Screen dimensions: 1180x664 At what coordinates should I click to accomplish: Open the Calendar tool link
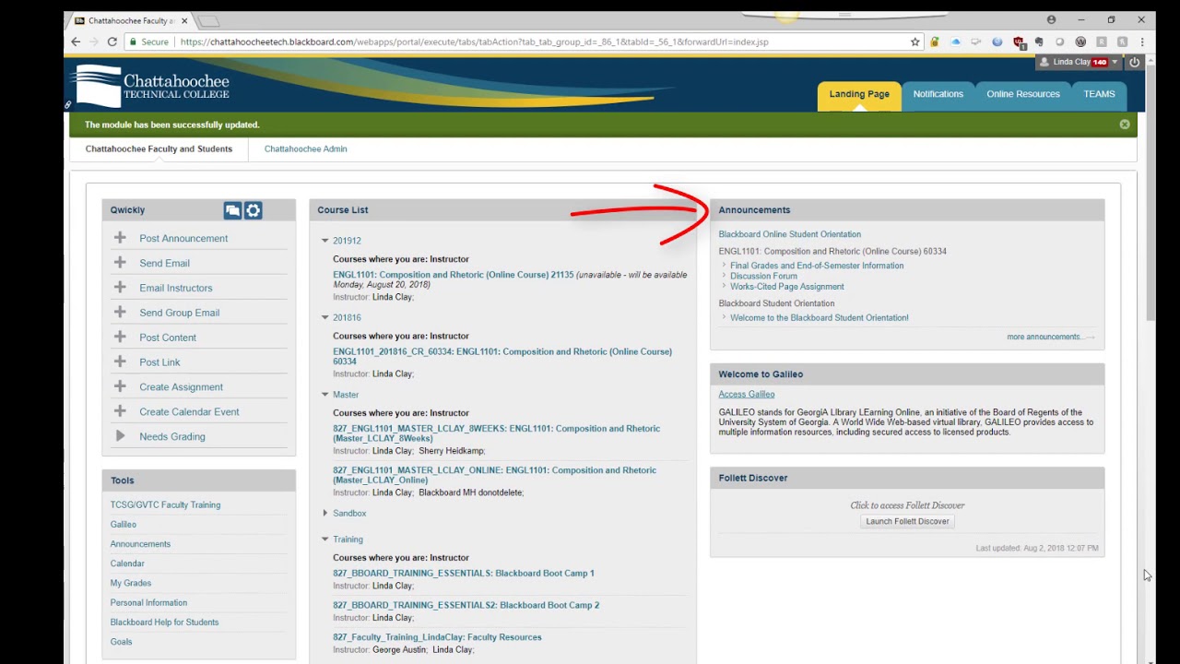click(127, 563)
